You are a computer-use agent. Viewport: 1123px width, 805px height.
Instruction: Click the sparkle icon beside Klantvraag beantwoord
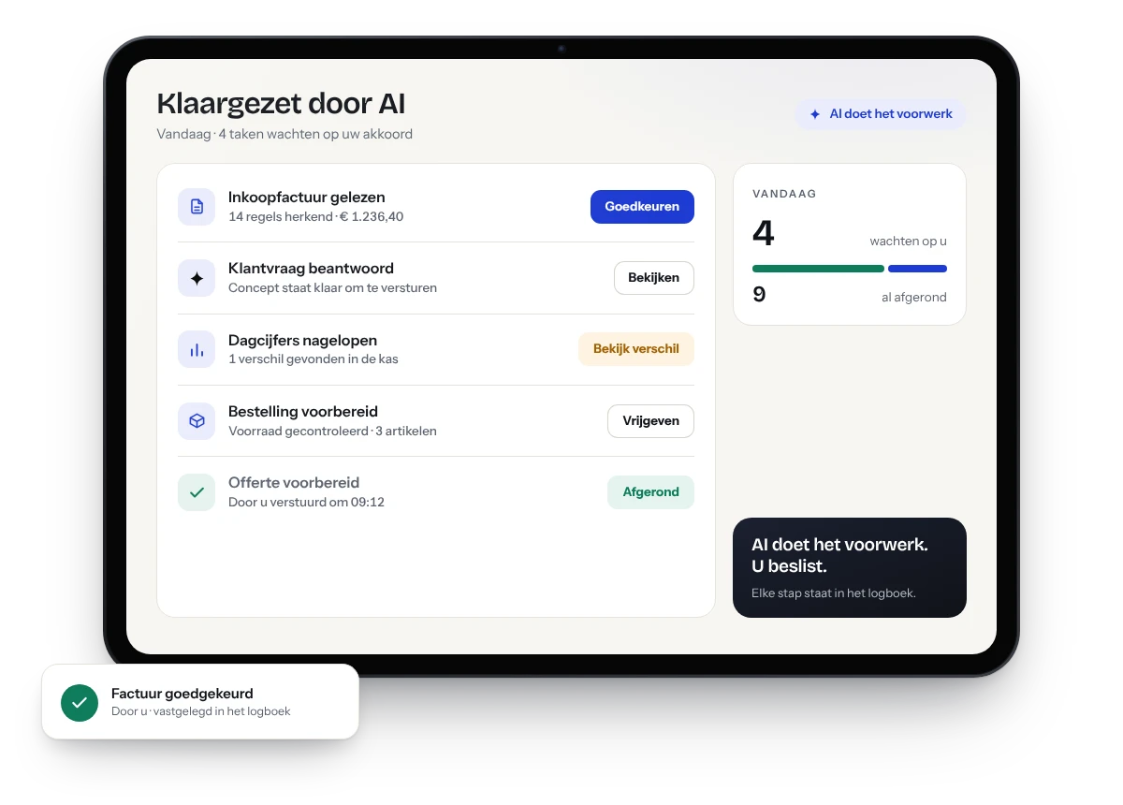tap(197, 278)
